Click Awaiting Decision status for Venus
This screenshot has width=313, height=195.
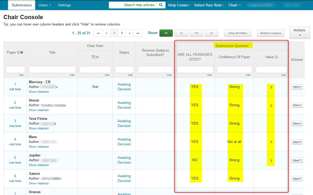(x=124, y=105)
